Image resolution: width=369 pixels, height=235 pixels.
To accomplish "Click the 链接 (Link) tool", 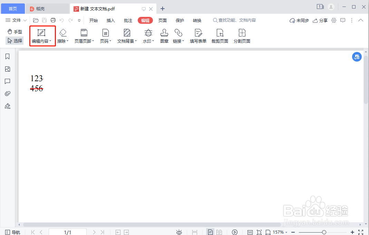I will click(178, 36).
